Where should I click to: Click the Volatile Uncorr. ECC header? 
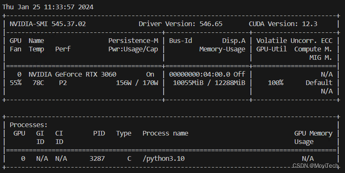pyautogui.click(x=294, y=40)
